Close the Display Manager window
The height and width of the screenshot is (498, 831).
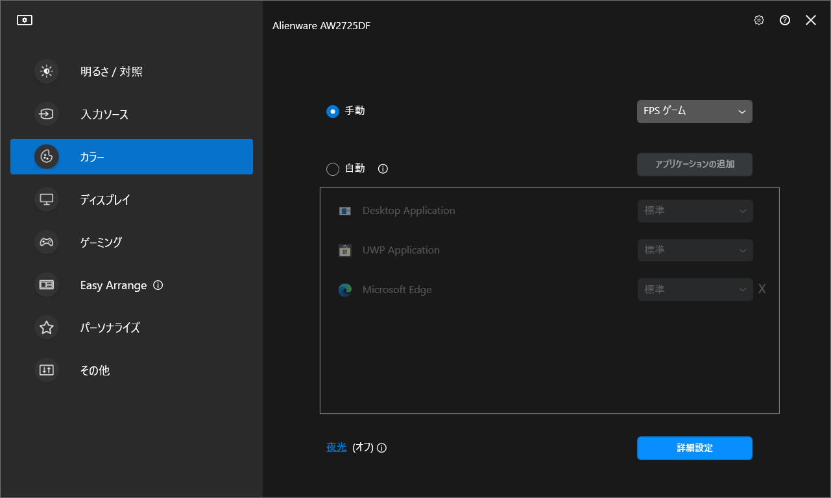[x=811, y=20]
